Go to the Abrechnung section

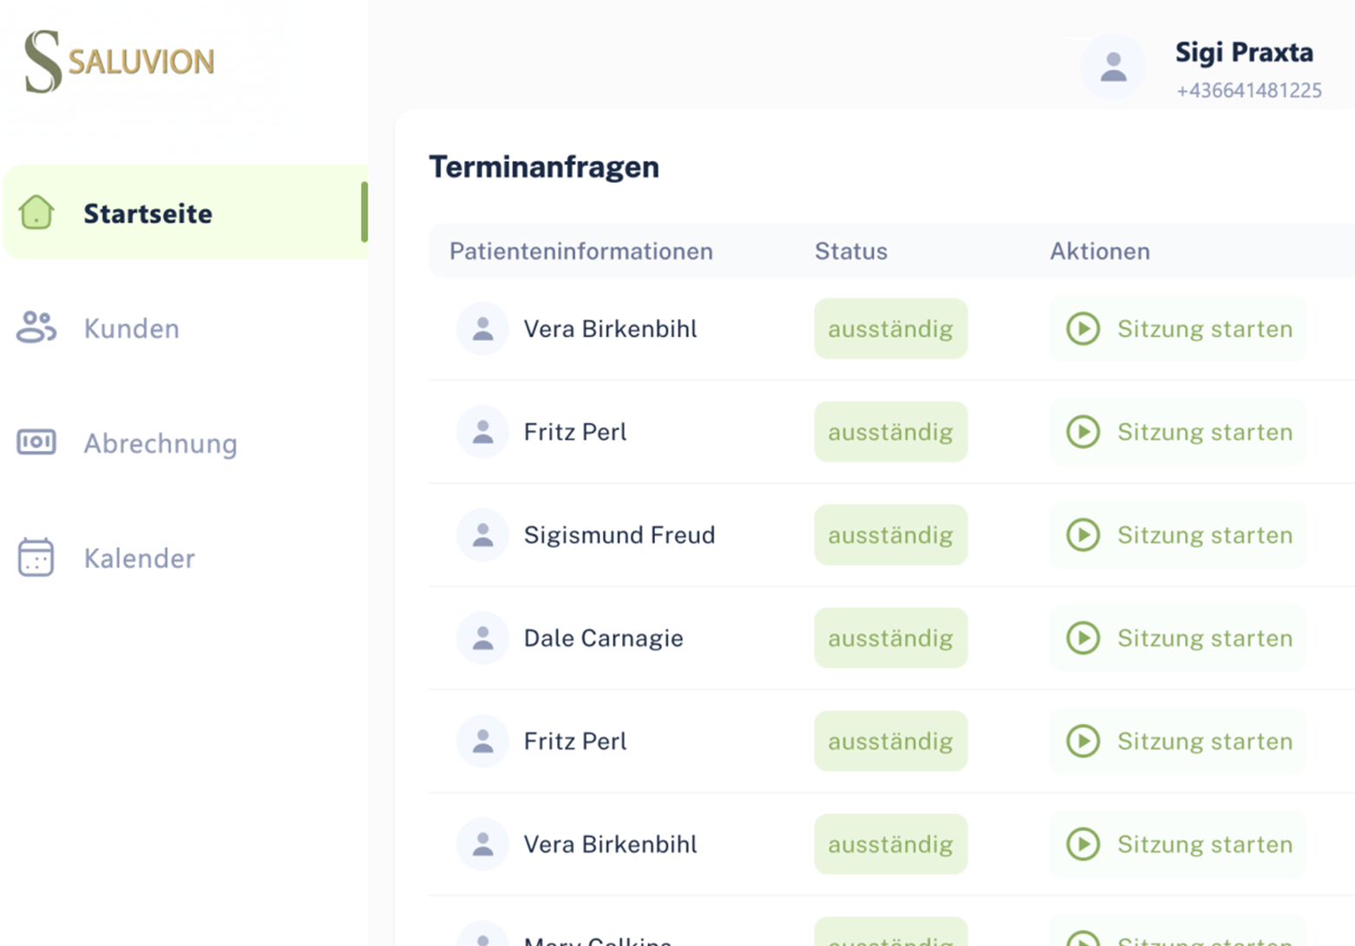(160, 443)
